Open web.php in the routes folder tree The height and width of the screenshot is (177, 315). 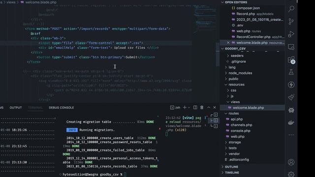pyautogui.click(x=237, y=137)
